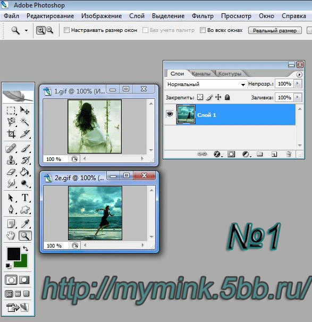Toggle lock image pixels brush icon

[209, 97]
